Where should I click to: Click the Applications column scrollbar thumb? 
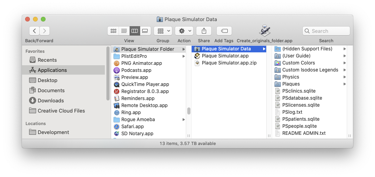coord(189,111)
